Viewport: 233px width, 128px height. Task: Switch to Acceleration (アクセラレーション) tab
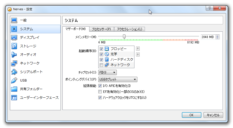pyautogui.click(x=129, y=29)
